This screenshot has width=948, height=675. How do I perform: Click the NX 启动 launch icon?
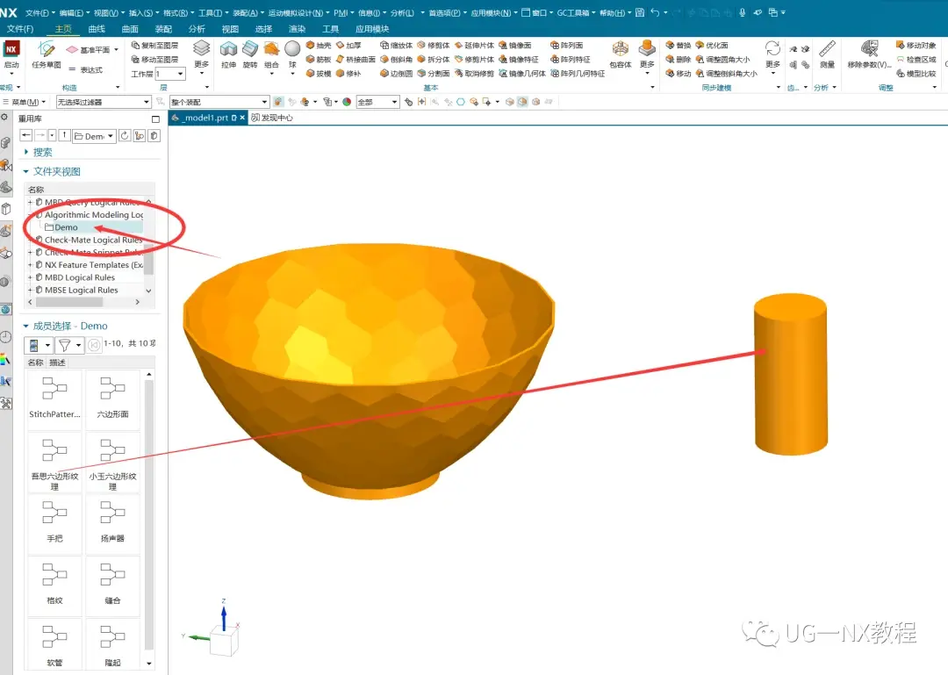point(11,54)
